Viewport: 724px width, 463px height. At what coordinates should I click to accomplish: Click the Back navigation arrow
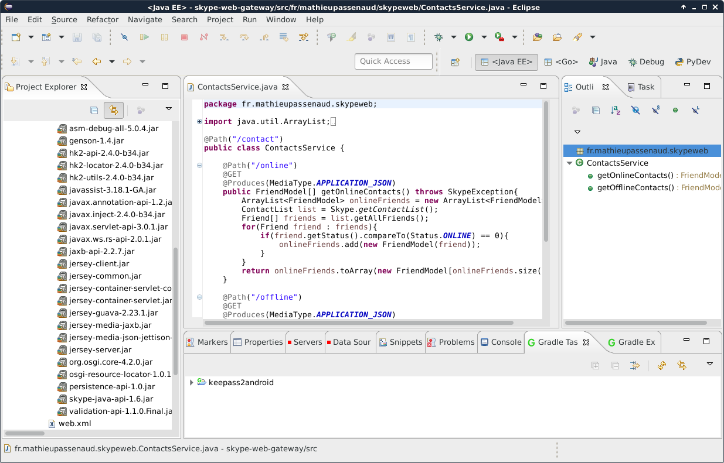tap(97, 61)
